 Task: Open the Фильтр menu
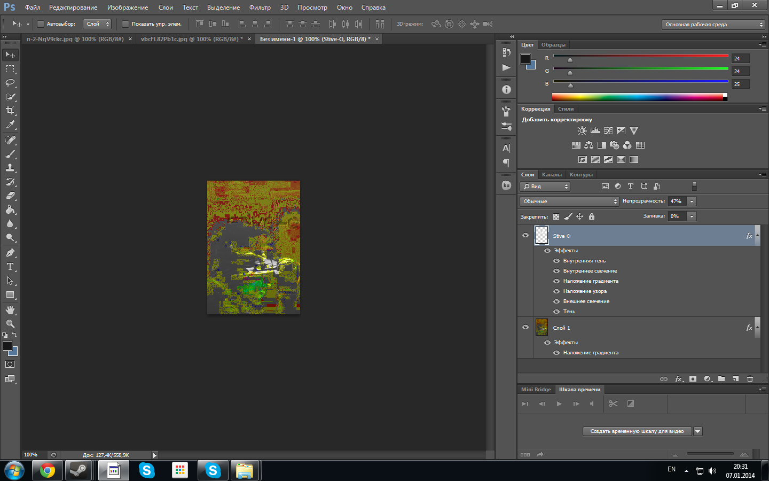260,7
